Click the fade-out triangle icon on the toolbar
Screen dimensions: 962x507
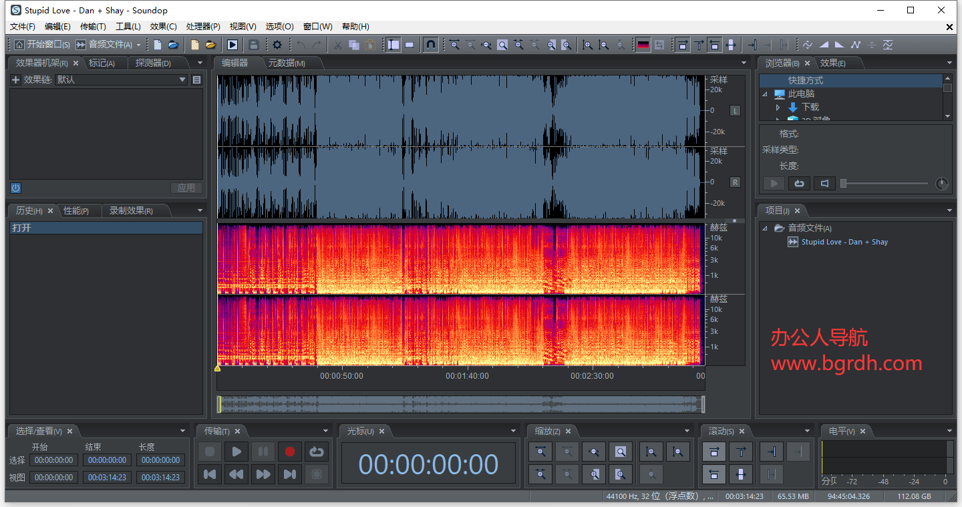(x=840, y=45)
